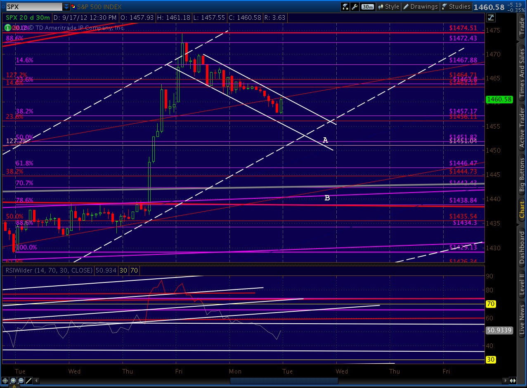Click the zoom out magnifier icon

pos(21,381)
